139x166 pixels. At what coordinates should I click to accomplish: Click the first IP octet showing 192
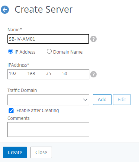coord(13,74)
